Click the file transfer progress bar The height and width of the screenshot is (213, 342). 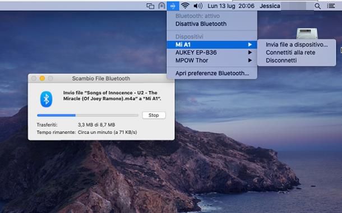click(87, 115)
